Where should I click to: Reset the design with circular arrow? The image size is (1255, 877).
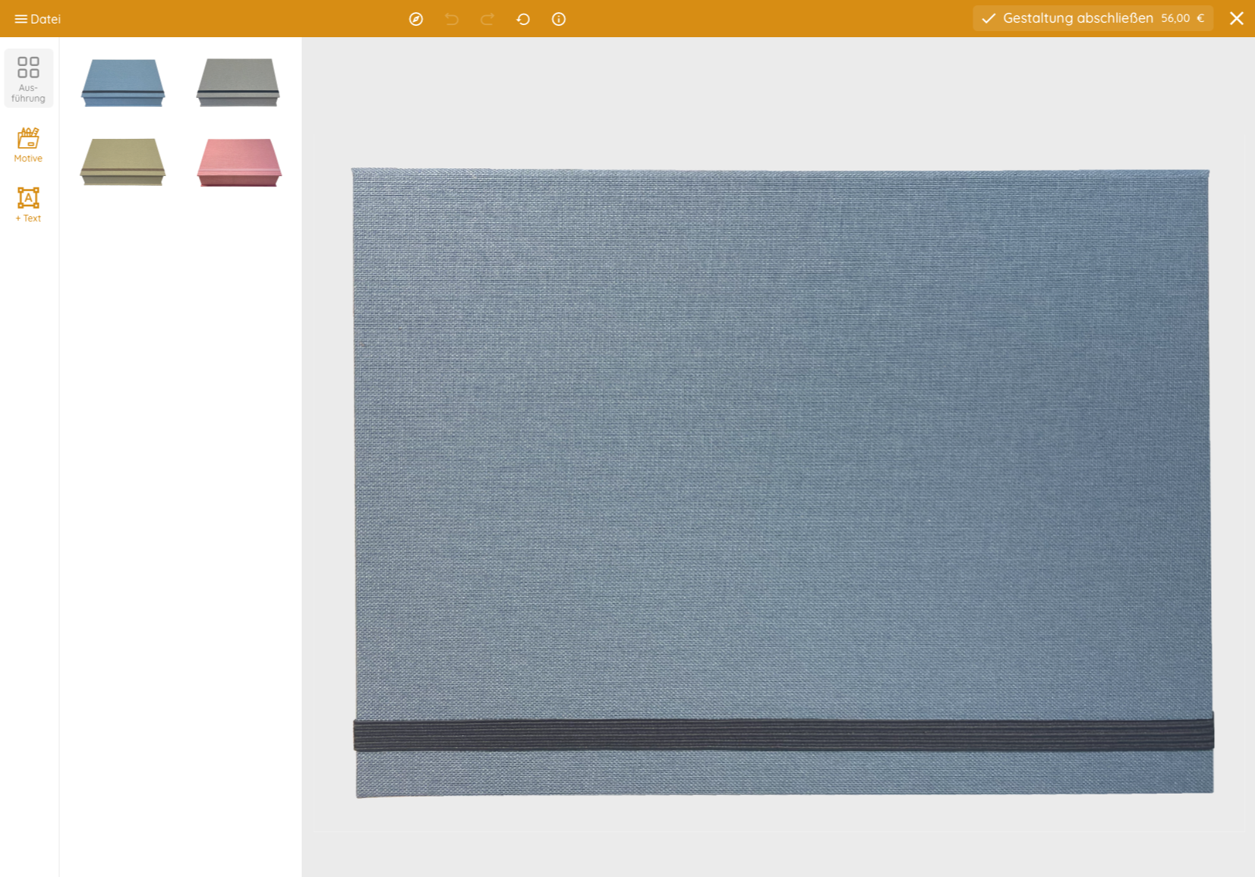click(x=523, y=19)
